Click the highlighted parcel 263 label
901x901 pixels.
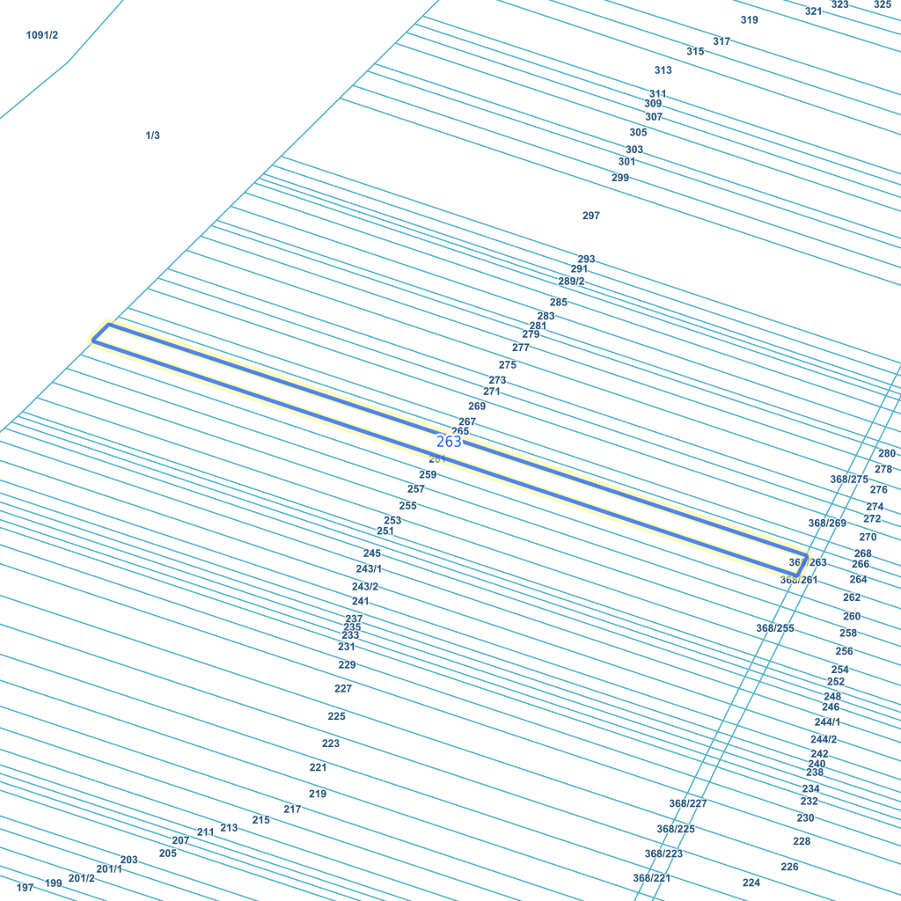pos(449,442)
